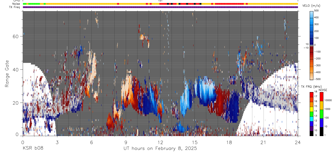
Task: Click the '20' range gate tick label
Action: [x=16, y=103]
